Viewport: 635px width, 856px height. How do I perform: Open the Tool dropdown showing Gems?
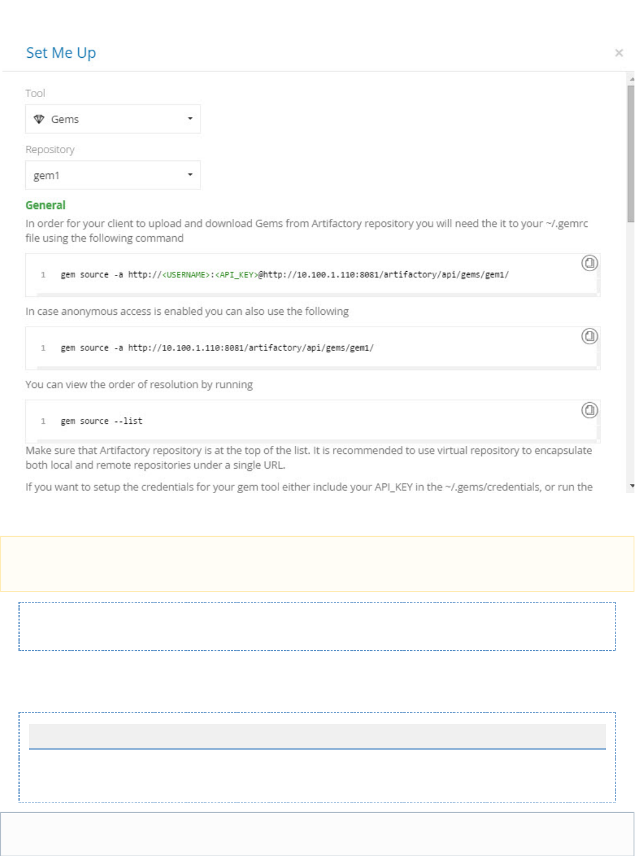click(x=112, y=119)
